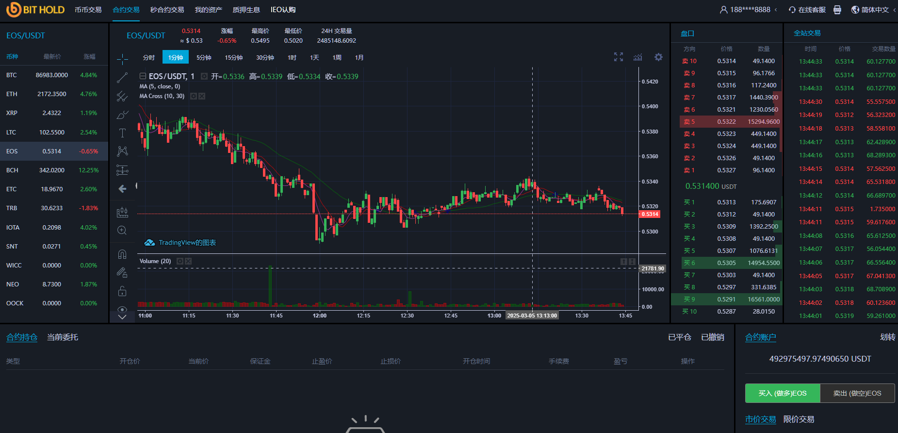Image resolution: width=898 pixels, height=433 pixels.
Task: Select the zoom-in magnifier tool
Action: (x=122, y=231)
